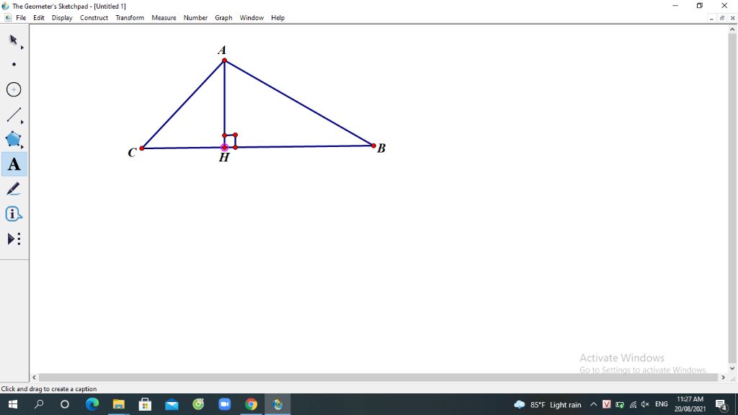Screen dimensions: 738x415
Task: Open the Custom Tool menu icon
Action: (x=14, y=239)
